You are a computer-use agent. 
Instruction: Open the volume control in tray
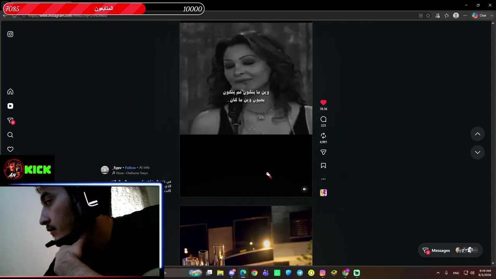pyautogui.click(x=472, y=273)
